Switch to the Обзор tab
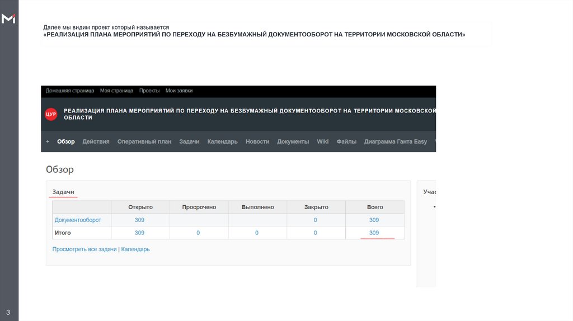This screenshot has height=321, width=573. click(66, 141)
